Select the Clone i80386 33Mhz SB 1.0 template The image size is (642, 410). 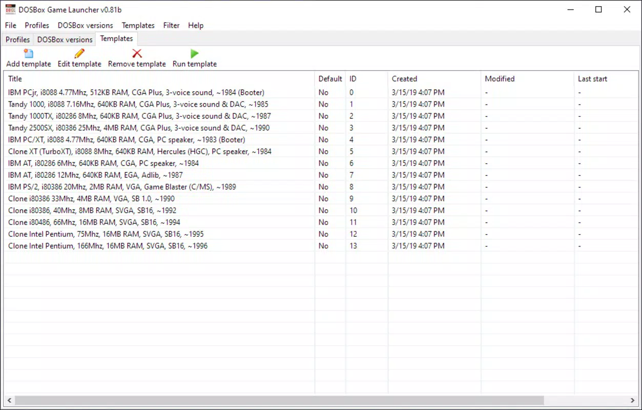pos(320,198)
